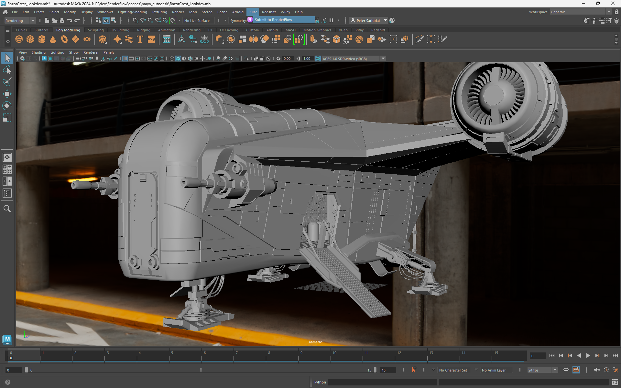Click the orange T text tool icon
621x388 pixels.
(140, 39)
